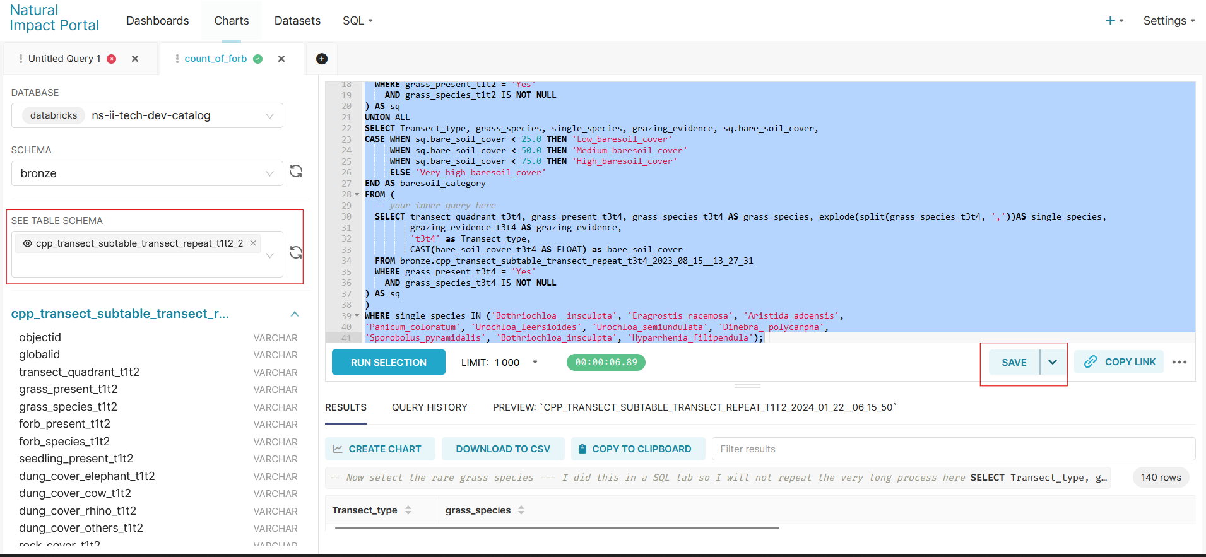
Task: Open the bronze schema dropdown
Action: [x=147, y=173]
